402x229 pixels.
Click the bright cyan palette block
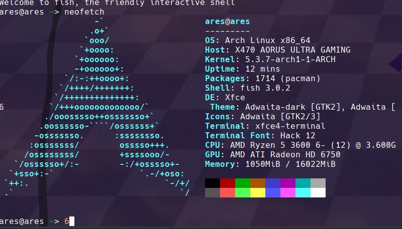[x=303, y=193]
